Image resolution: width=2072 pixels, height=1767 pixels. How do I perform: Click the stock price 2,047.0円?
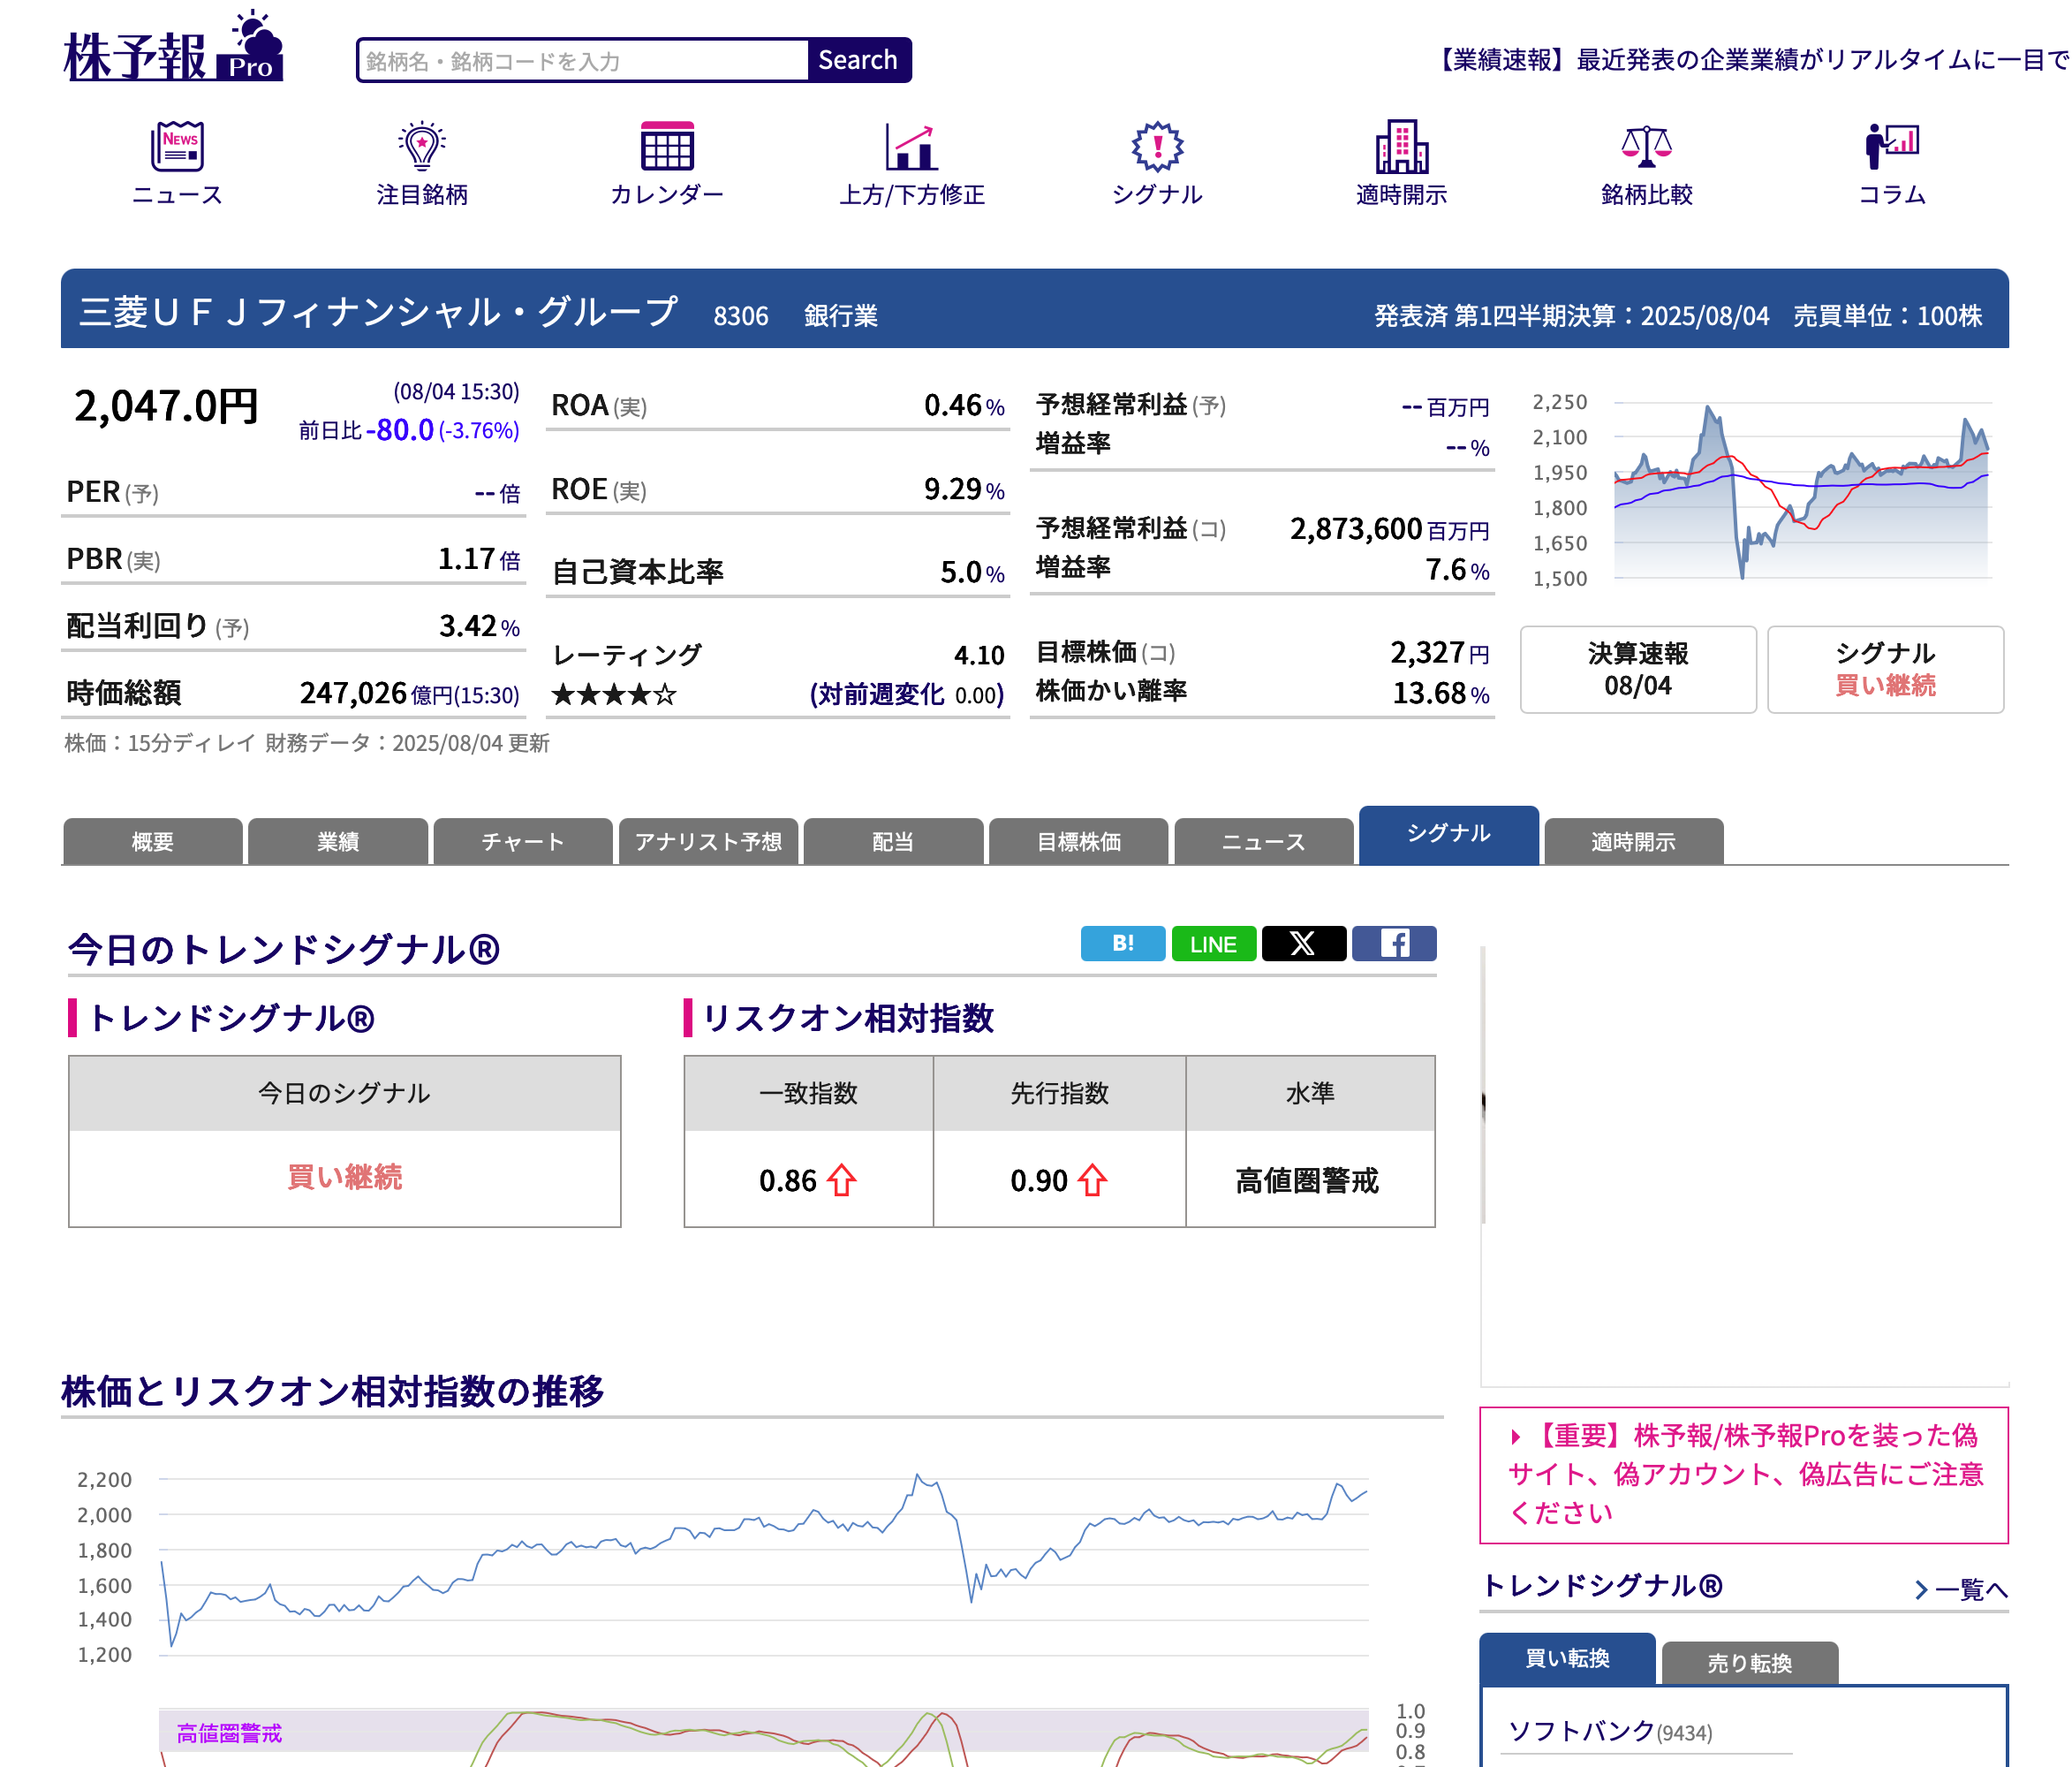[x=166, y=406]
